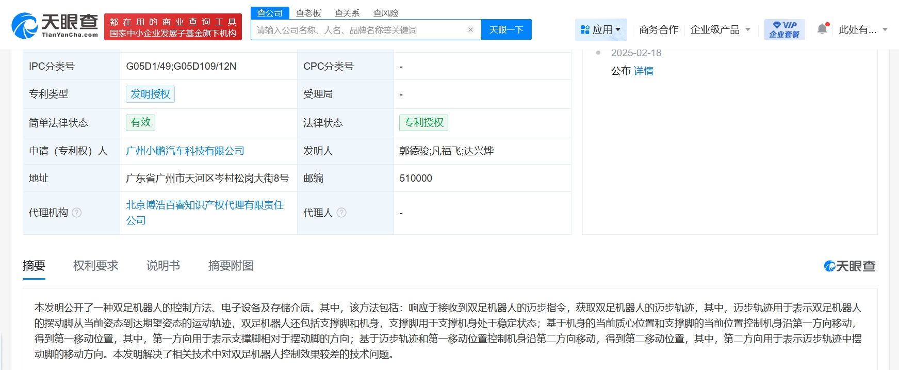Switch to the 权利要求 tab
This screenshot has height=370, width=899.
pyautogui.click(x=96, y=266)
